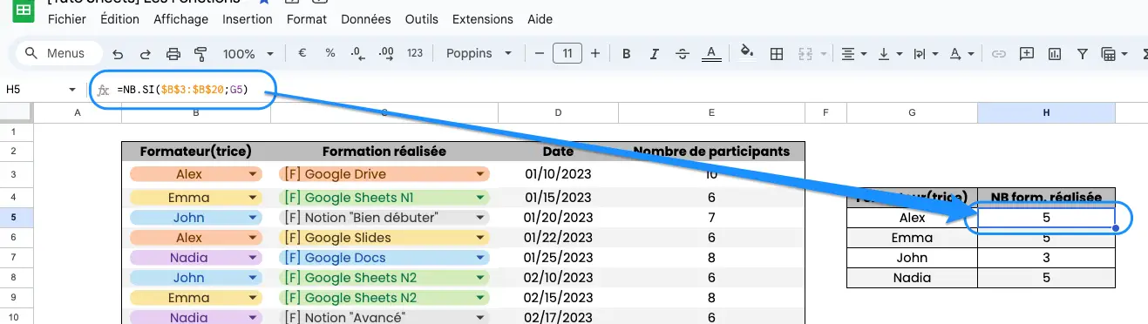Click the Insert chart icon

(1055, 54)
